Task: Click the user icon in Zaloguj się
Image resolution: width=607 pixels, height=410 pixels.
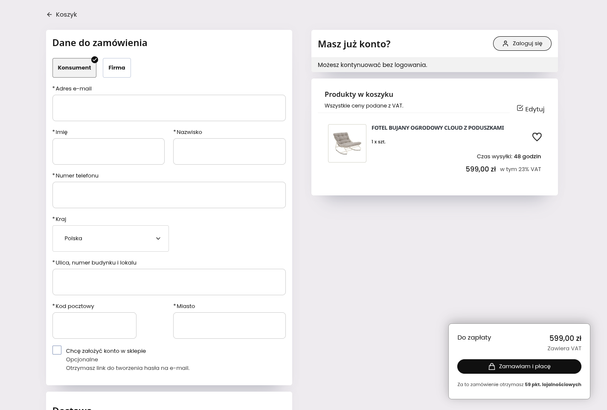Action: (505, 44)
